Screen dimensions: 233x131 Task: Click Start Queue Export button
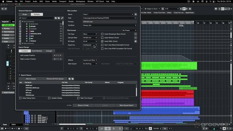(x=126, y=105)
